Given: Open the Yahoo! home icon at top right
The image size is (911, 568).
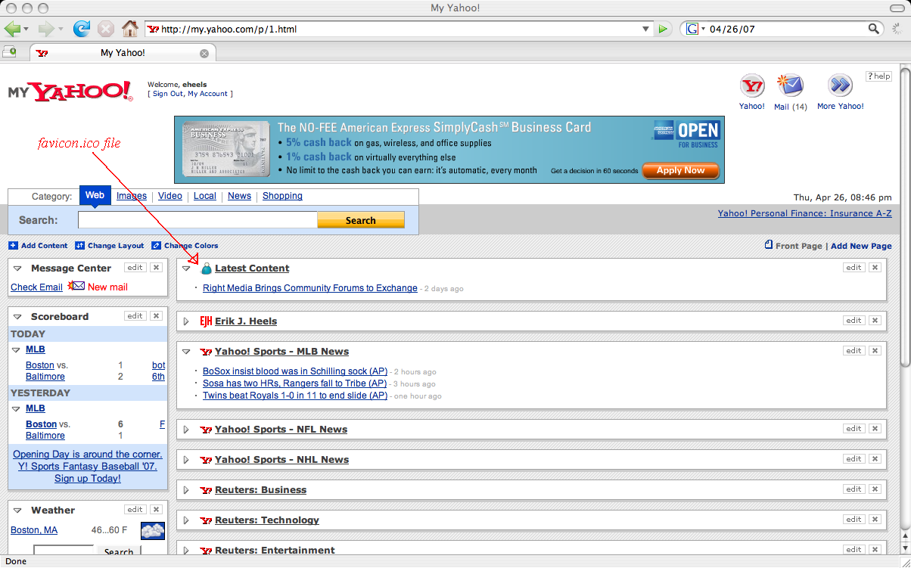Looking at the screenshot, I should point(752,86).
